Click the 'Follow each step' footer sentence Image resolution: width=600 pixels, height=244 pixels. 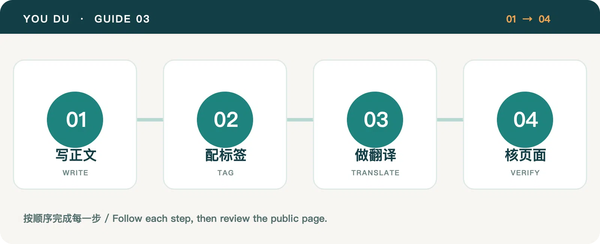(220, 218)
